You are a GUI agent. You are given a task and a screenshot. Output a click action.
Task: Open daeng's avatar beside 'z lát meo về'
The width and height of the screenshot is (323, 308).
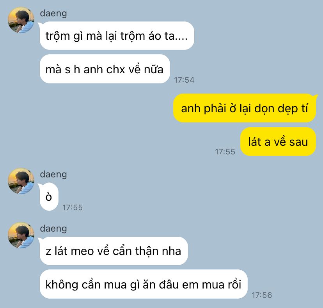click(21, 235)
